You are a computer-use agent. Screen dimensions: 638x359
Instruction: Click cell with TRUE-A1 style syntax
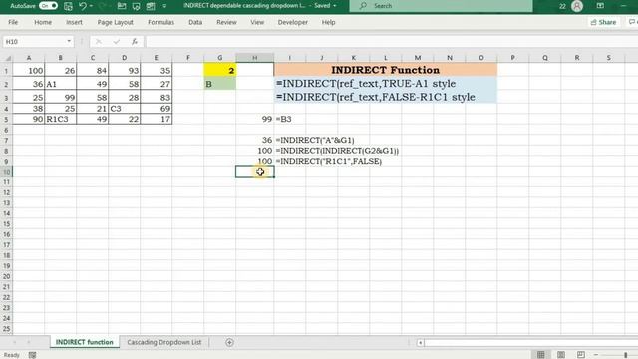[386, 84]
